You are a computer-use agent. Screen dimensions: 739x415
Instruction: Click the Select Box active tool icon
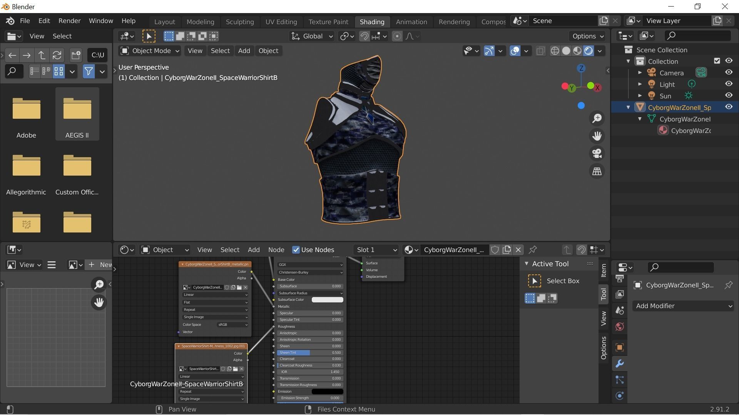pyautogui.click(x=534, y=281)
